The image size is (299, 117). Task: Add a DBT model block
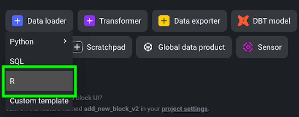tap(264, 21)
